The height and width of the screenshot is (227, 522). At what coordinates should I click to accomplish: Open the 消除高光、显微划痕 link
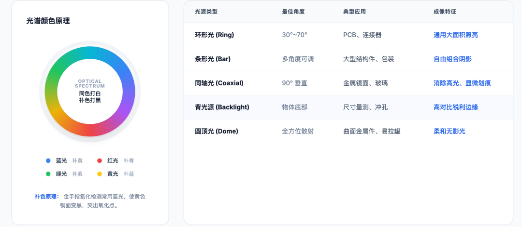pos(462,83)
